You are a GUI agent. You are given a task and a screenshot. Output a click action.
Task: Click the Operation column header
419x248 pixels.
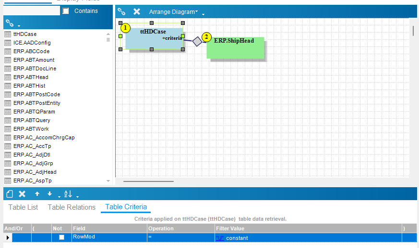(x=181, y=228)
